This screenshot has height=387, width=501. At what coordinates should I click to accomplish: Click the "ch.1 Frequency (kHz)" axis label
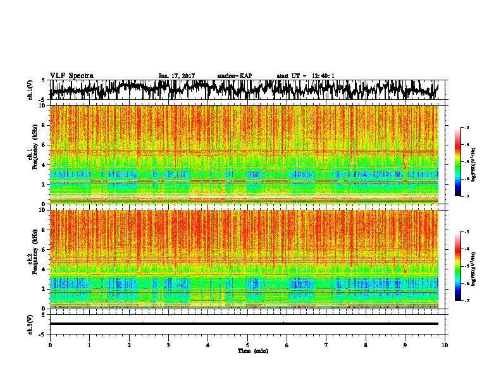(x=33, y=147)
